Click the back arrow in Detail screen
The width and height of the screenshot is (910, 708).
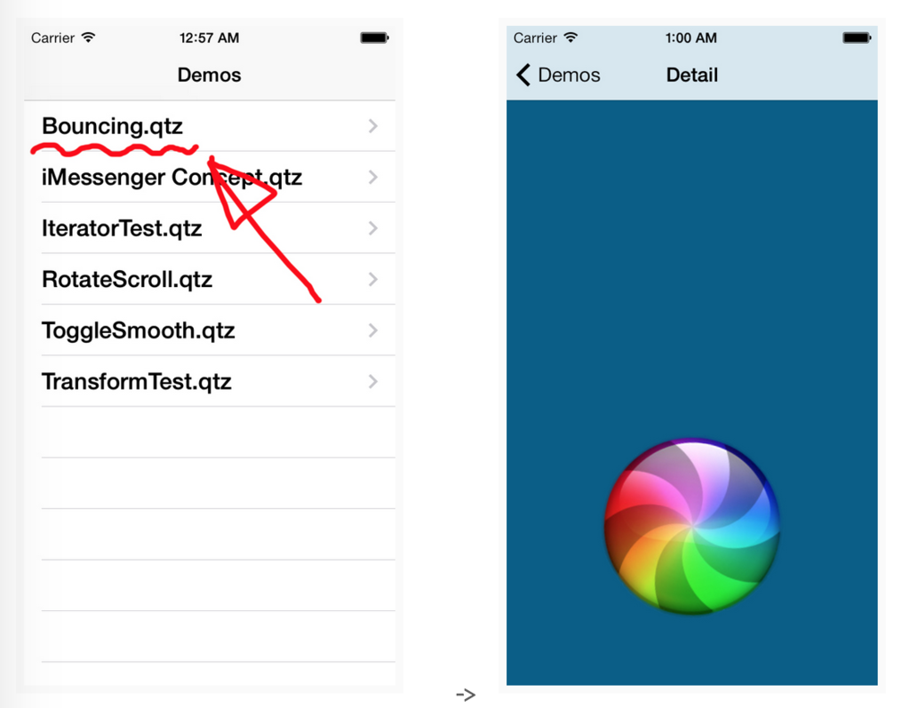[x=523, y=75]
